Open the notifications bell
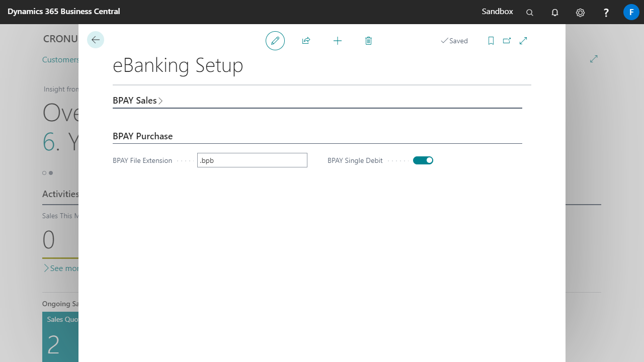This screenshot has height=362, width=644. (x=555, y=13)
